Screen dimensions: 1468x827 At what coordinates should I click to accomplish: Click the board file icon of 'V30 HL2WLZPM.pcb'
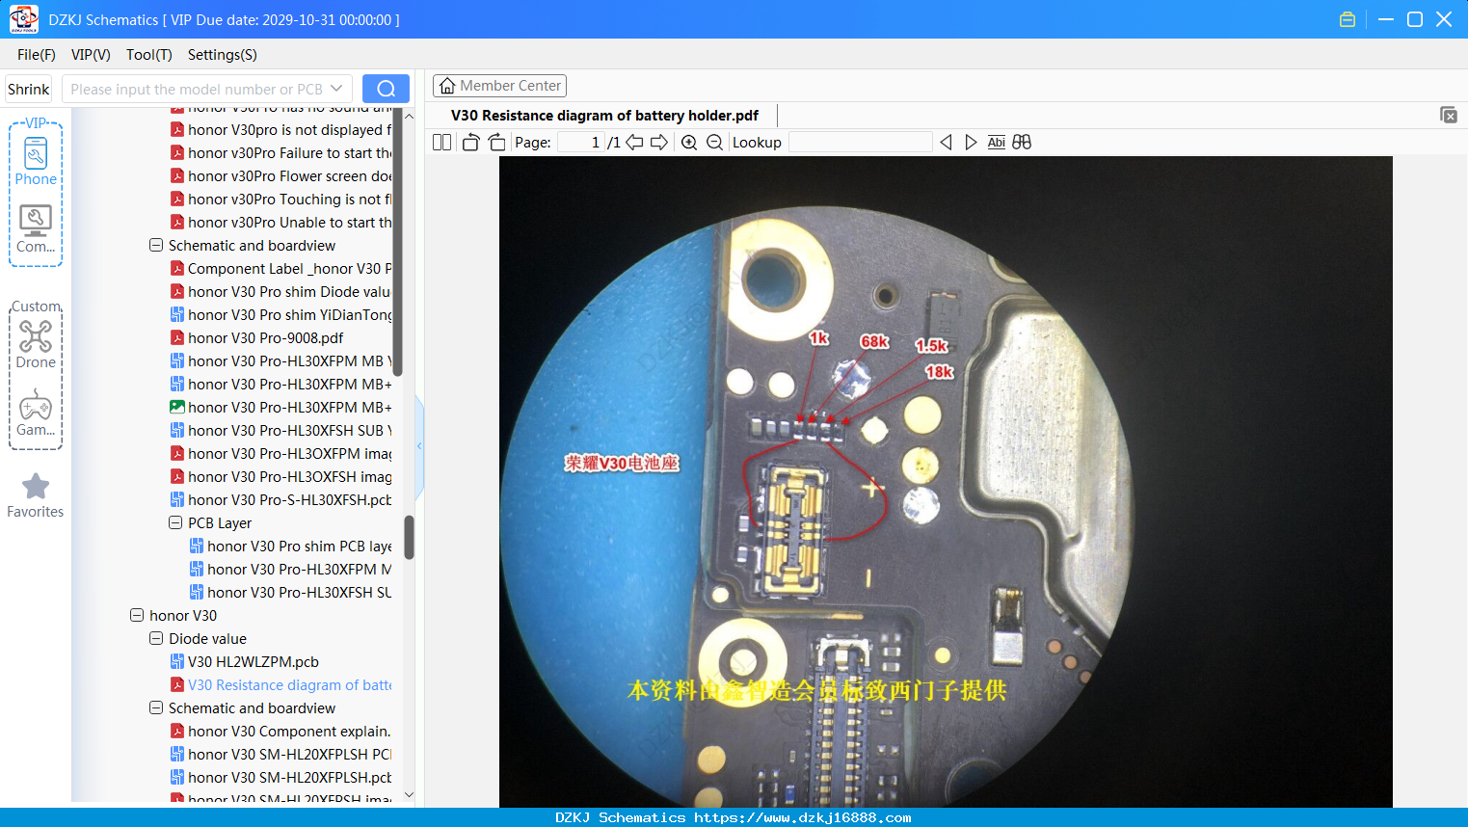pos(177,662)
